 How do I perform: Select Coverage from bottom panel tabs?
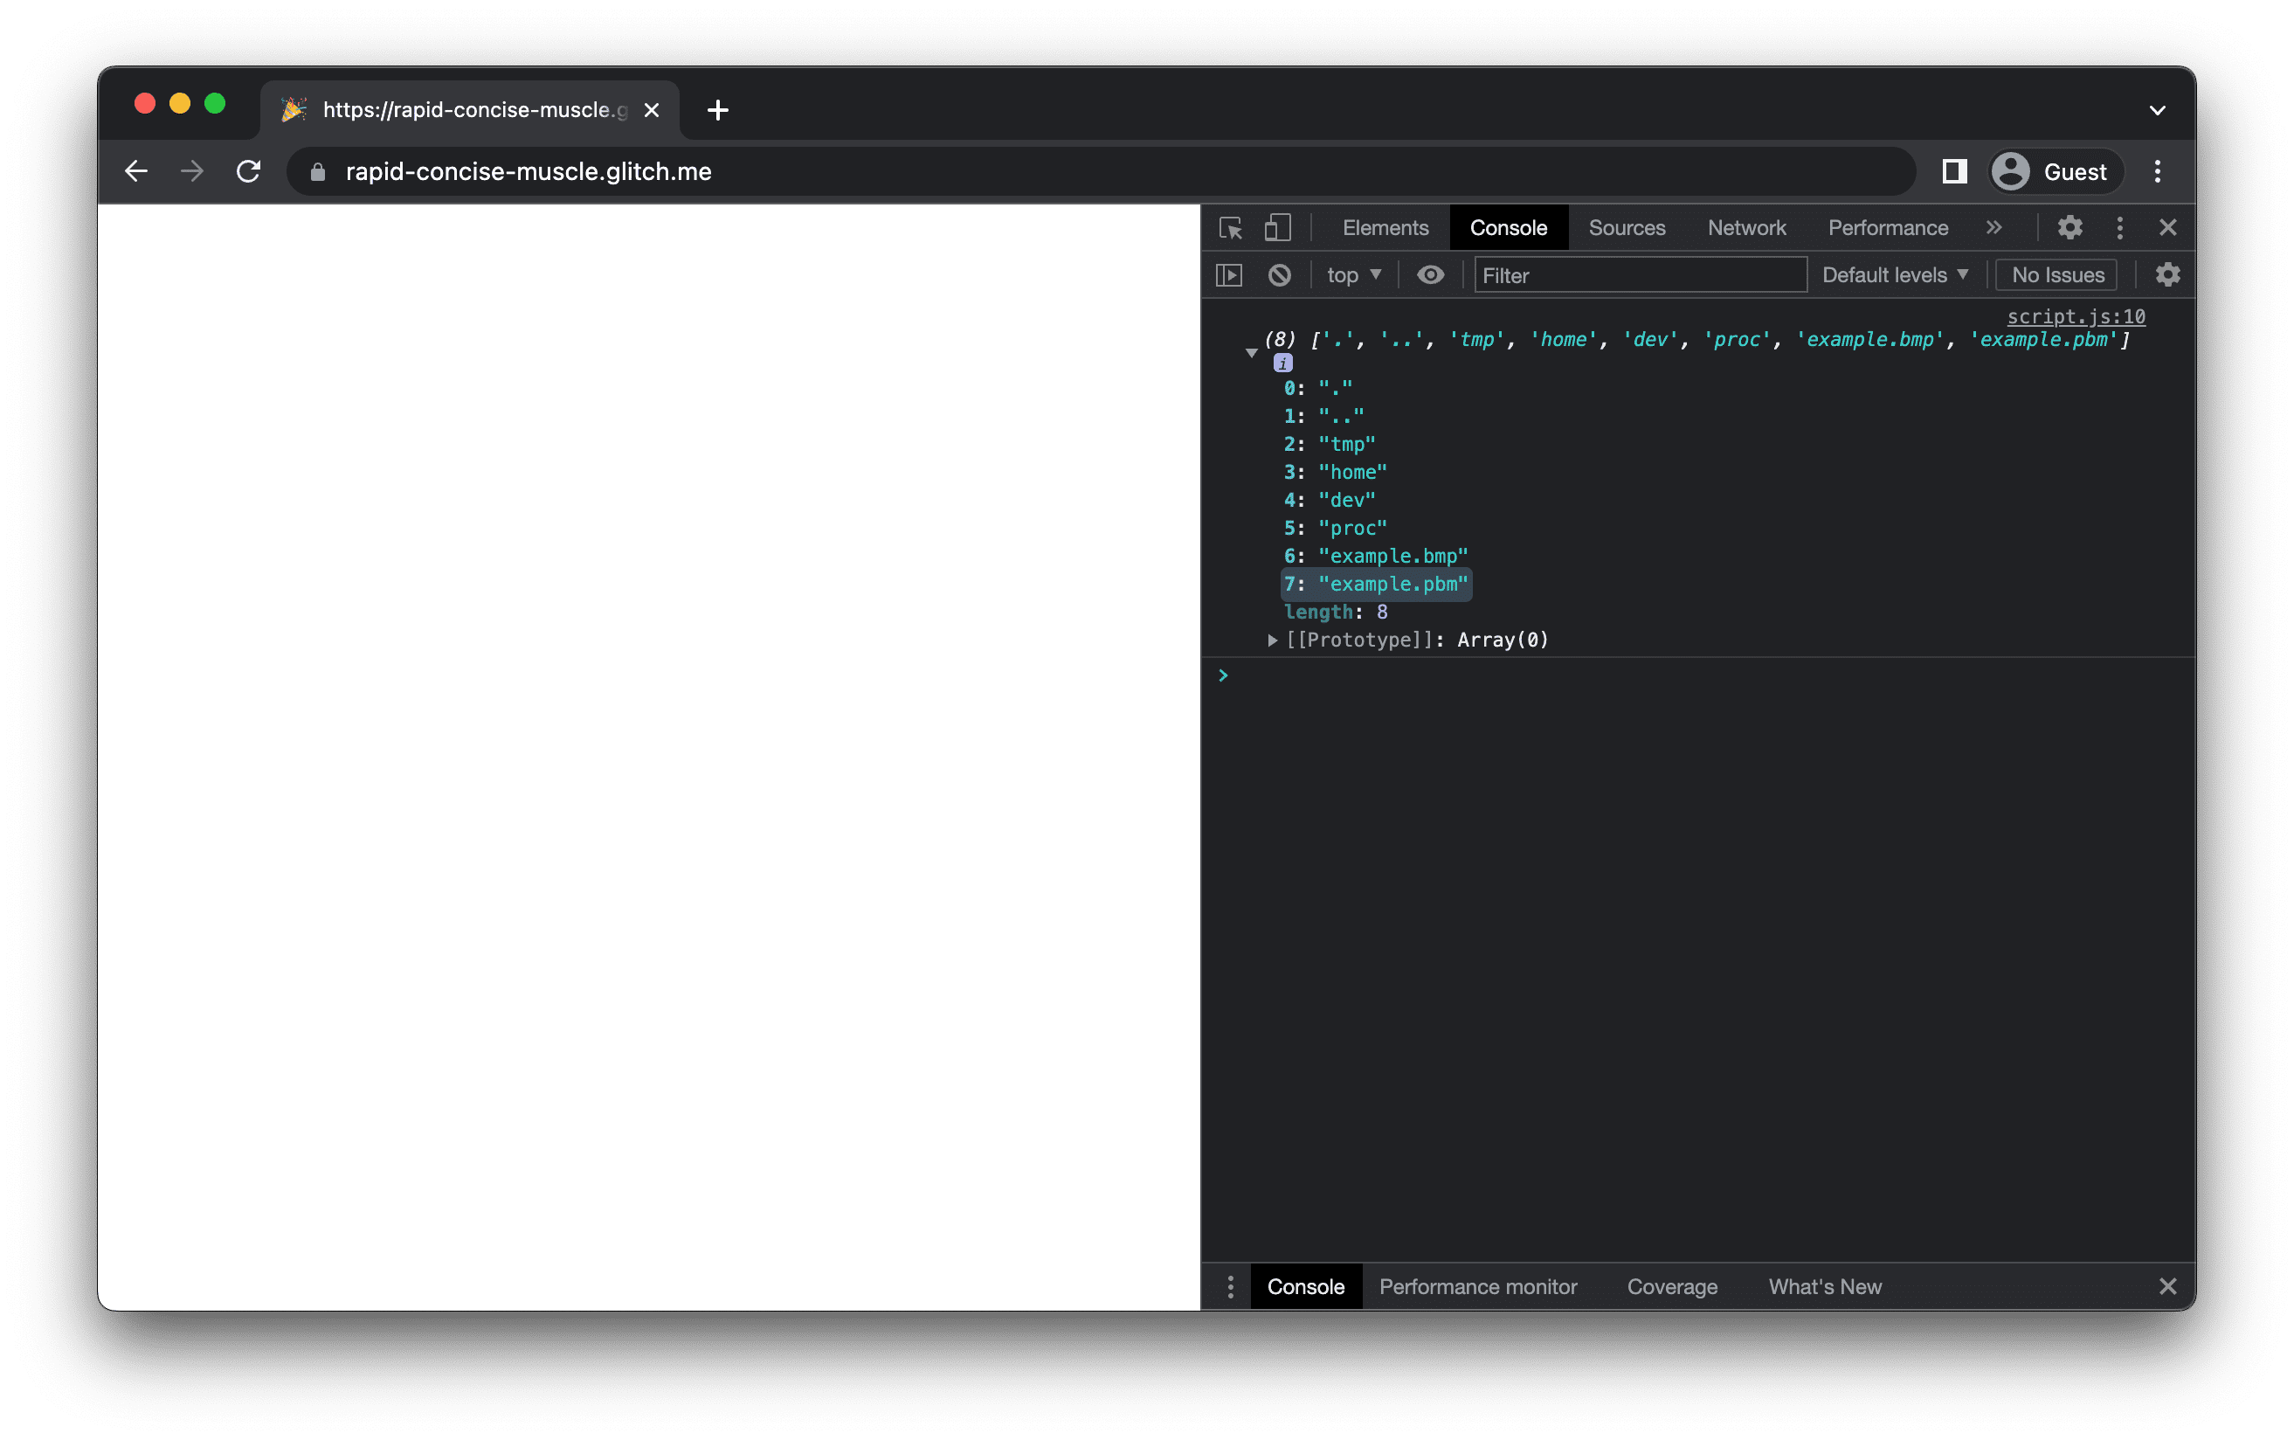click(1674, 1285)
